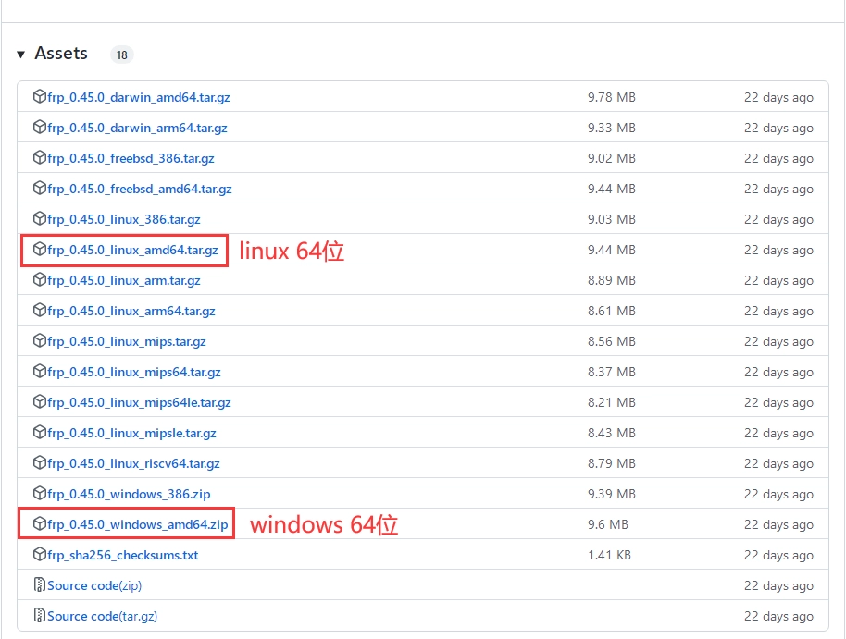The image size is (846, 639).
Task: Click '22 days ago' in Source code (zip) row
Action: (778, 585)
